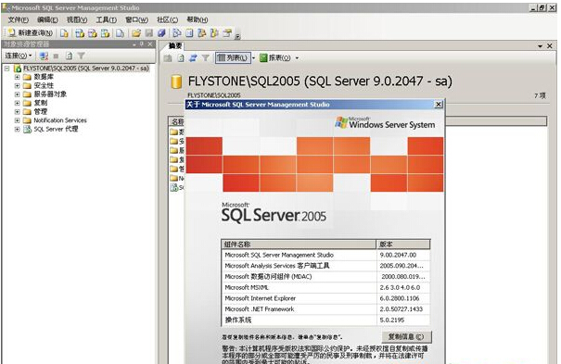Close the 关于 Microsoft SQL Server Management Studio dialog
Viewport: 561px width, 364px height.
(439, 105)
